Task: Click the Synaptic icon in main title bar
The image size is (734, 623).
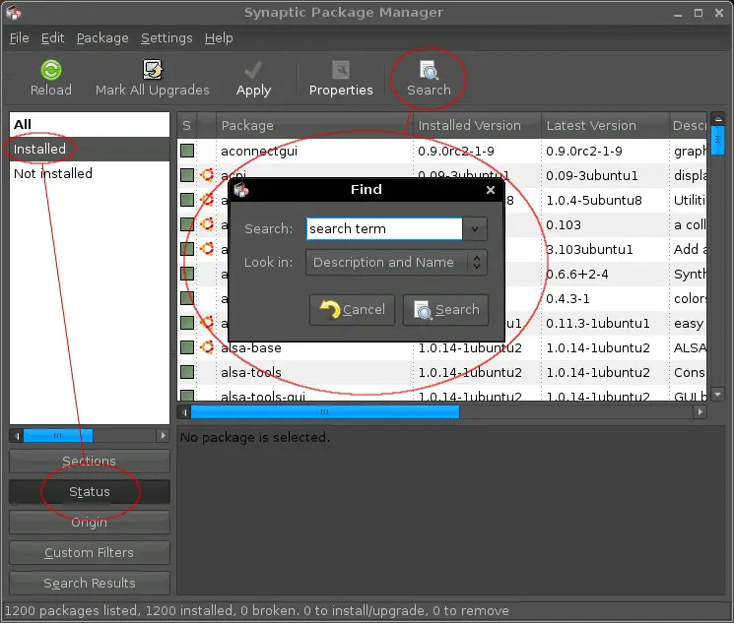Action: (x=13, y=13)
